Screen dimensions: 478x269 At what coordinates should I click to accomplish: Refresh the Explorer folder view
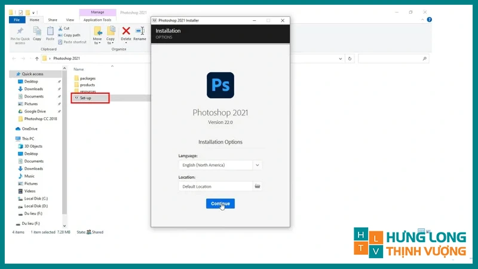point(350,59)
